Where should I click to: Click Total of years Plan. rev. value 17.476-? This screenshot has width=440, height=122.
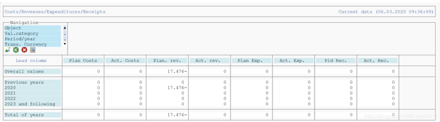[x=177, y=115]
